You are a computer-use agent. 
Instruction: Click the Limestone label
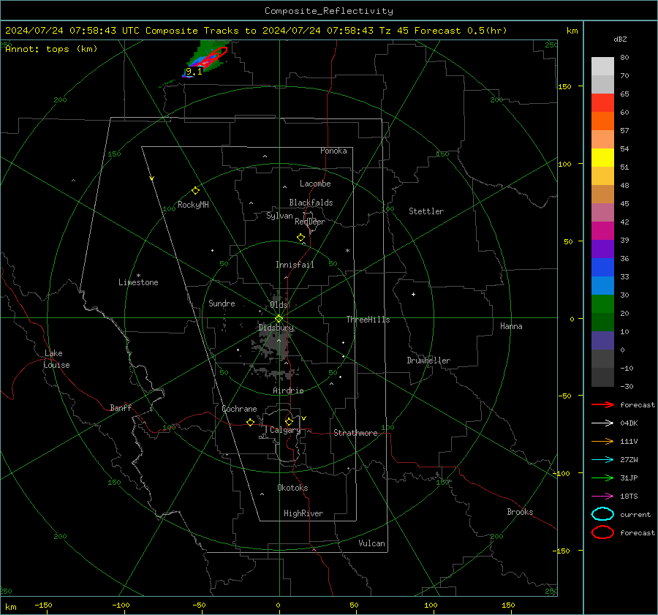[x=138, y=282]
